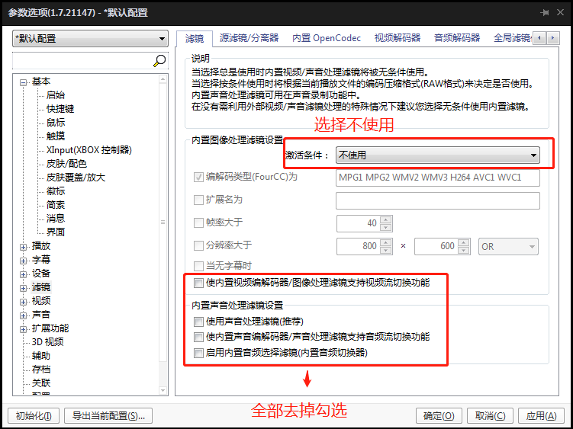Switch to 源滤镜/分离器 tab

(249, 37)
